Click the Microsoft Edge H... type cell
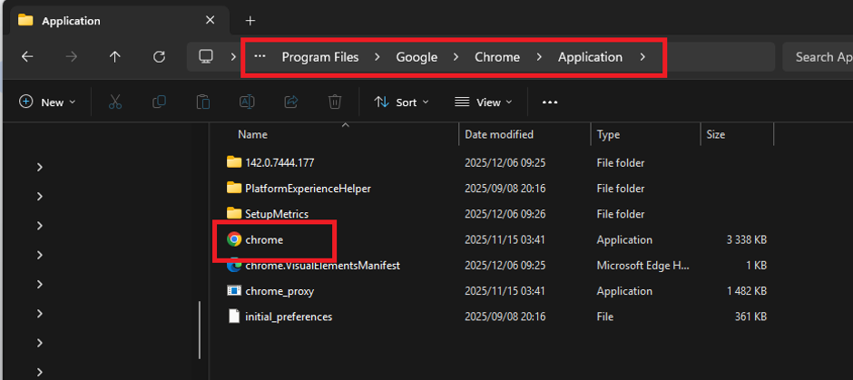 point(643,266)
